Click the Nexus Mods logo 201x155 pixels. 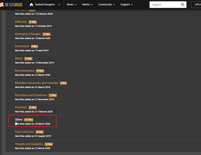click(x=11, y=5)
